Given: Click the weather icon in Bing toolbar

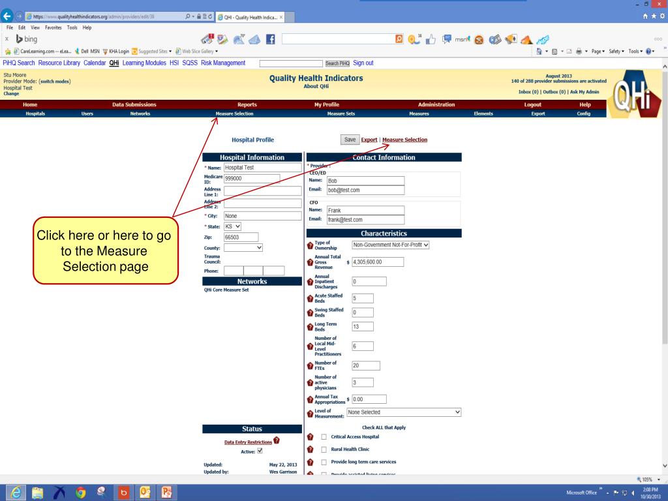Looking at the screenshot, I should [x=239, y=39].
